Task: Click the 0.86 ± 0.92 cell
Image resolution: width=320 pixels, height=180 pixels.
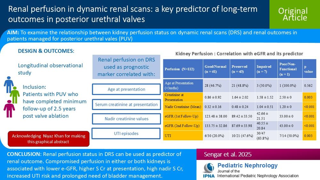Action: [216, 97]
